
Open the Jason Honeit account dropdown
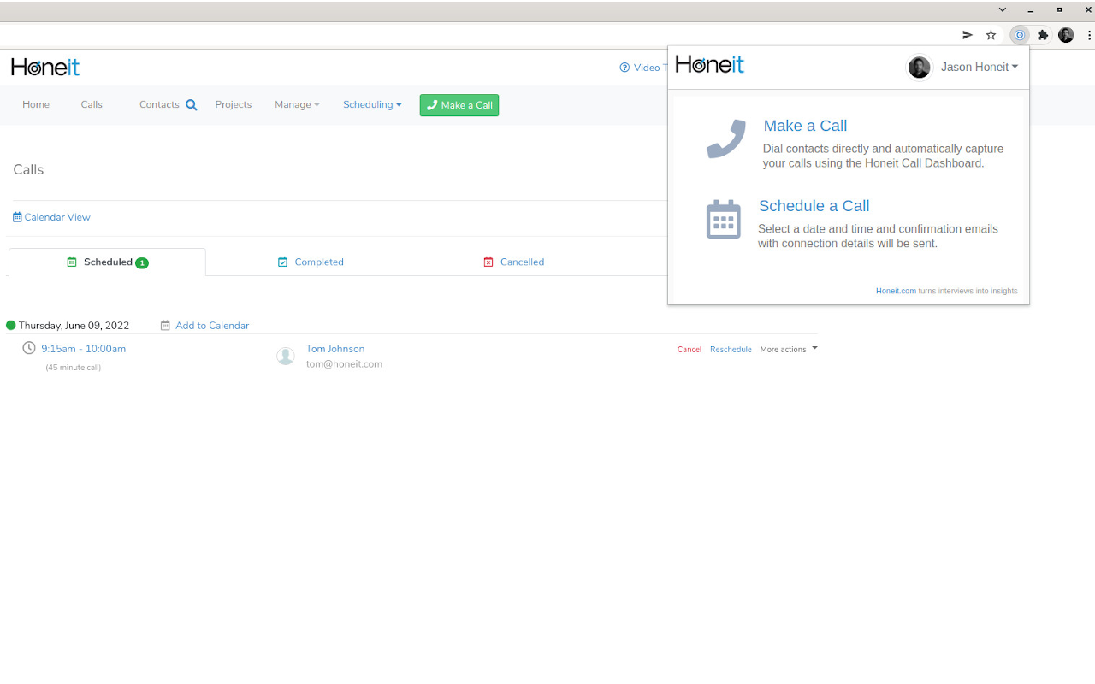978,67
